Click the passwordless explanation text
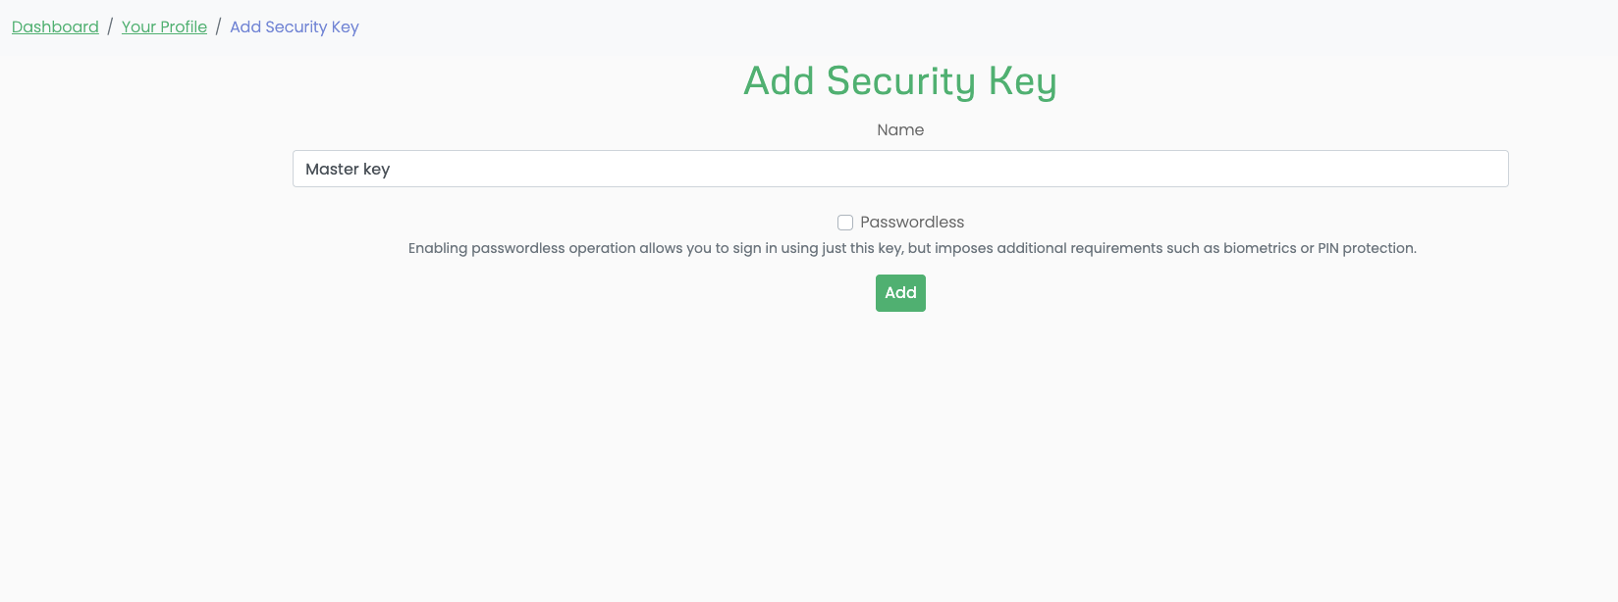This screenshot has height=602, width=1618. click(913, 248)
